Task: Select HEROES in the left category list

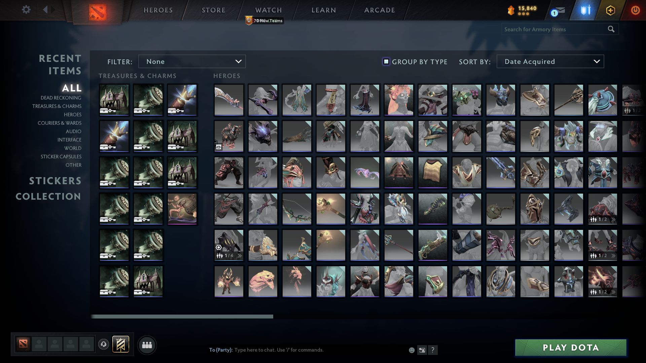Action: pyautogui.click(x=72, y=115)
